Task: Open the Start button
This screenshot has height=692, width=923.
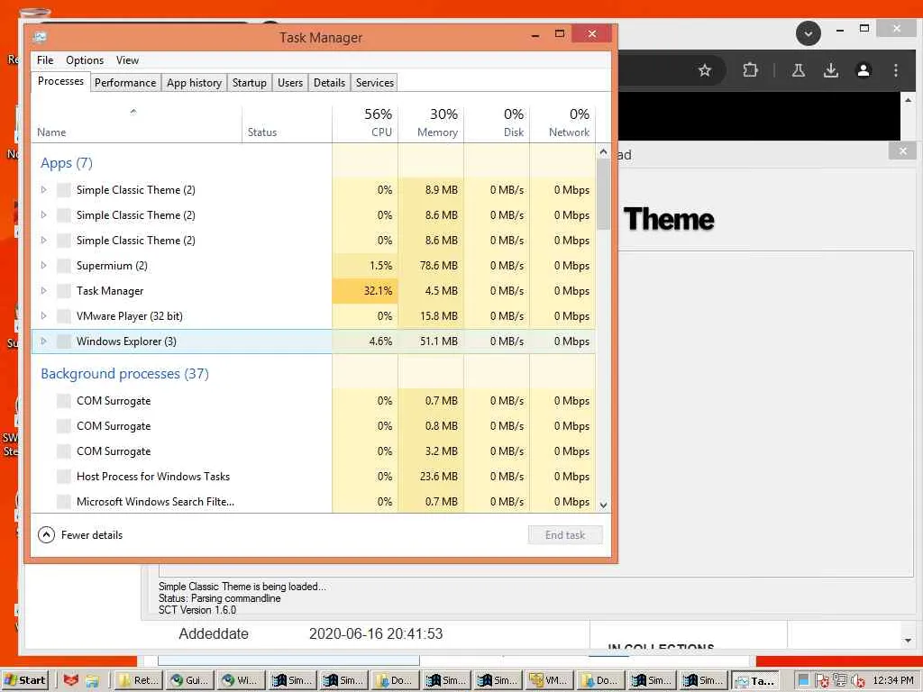Action: click(24, 680)
